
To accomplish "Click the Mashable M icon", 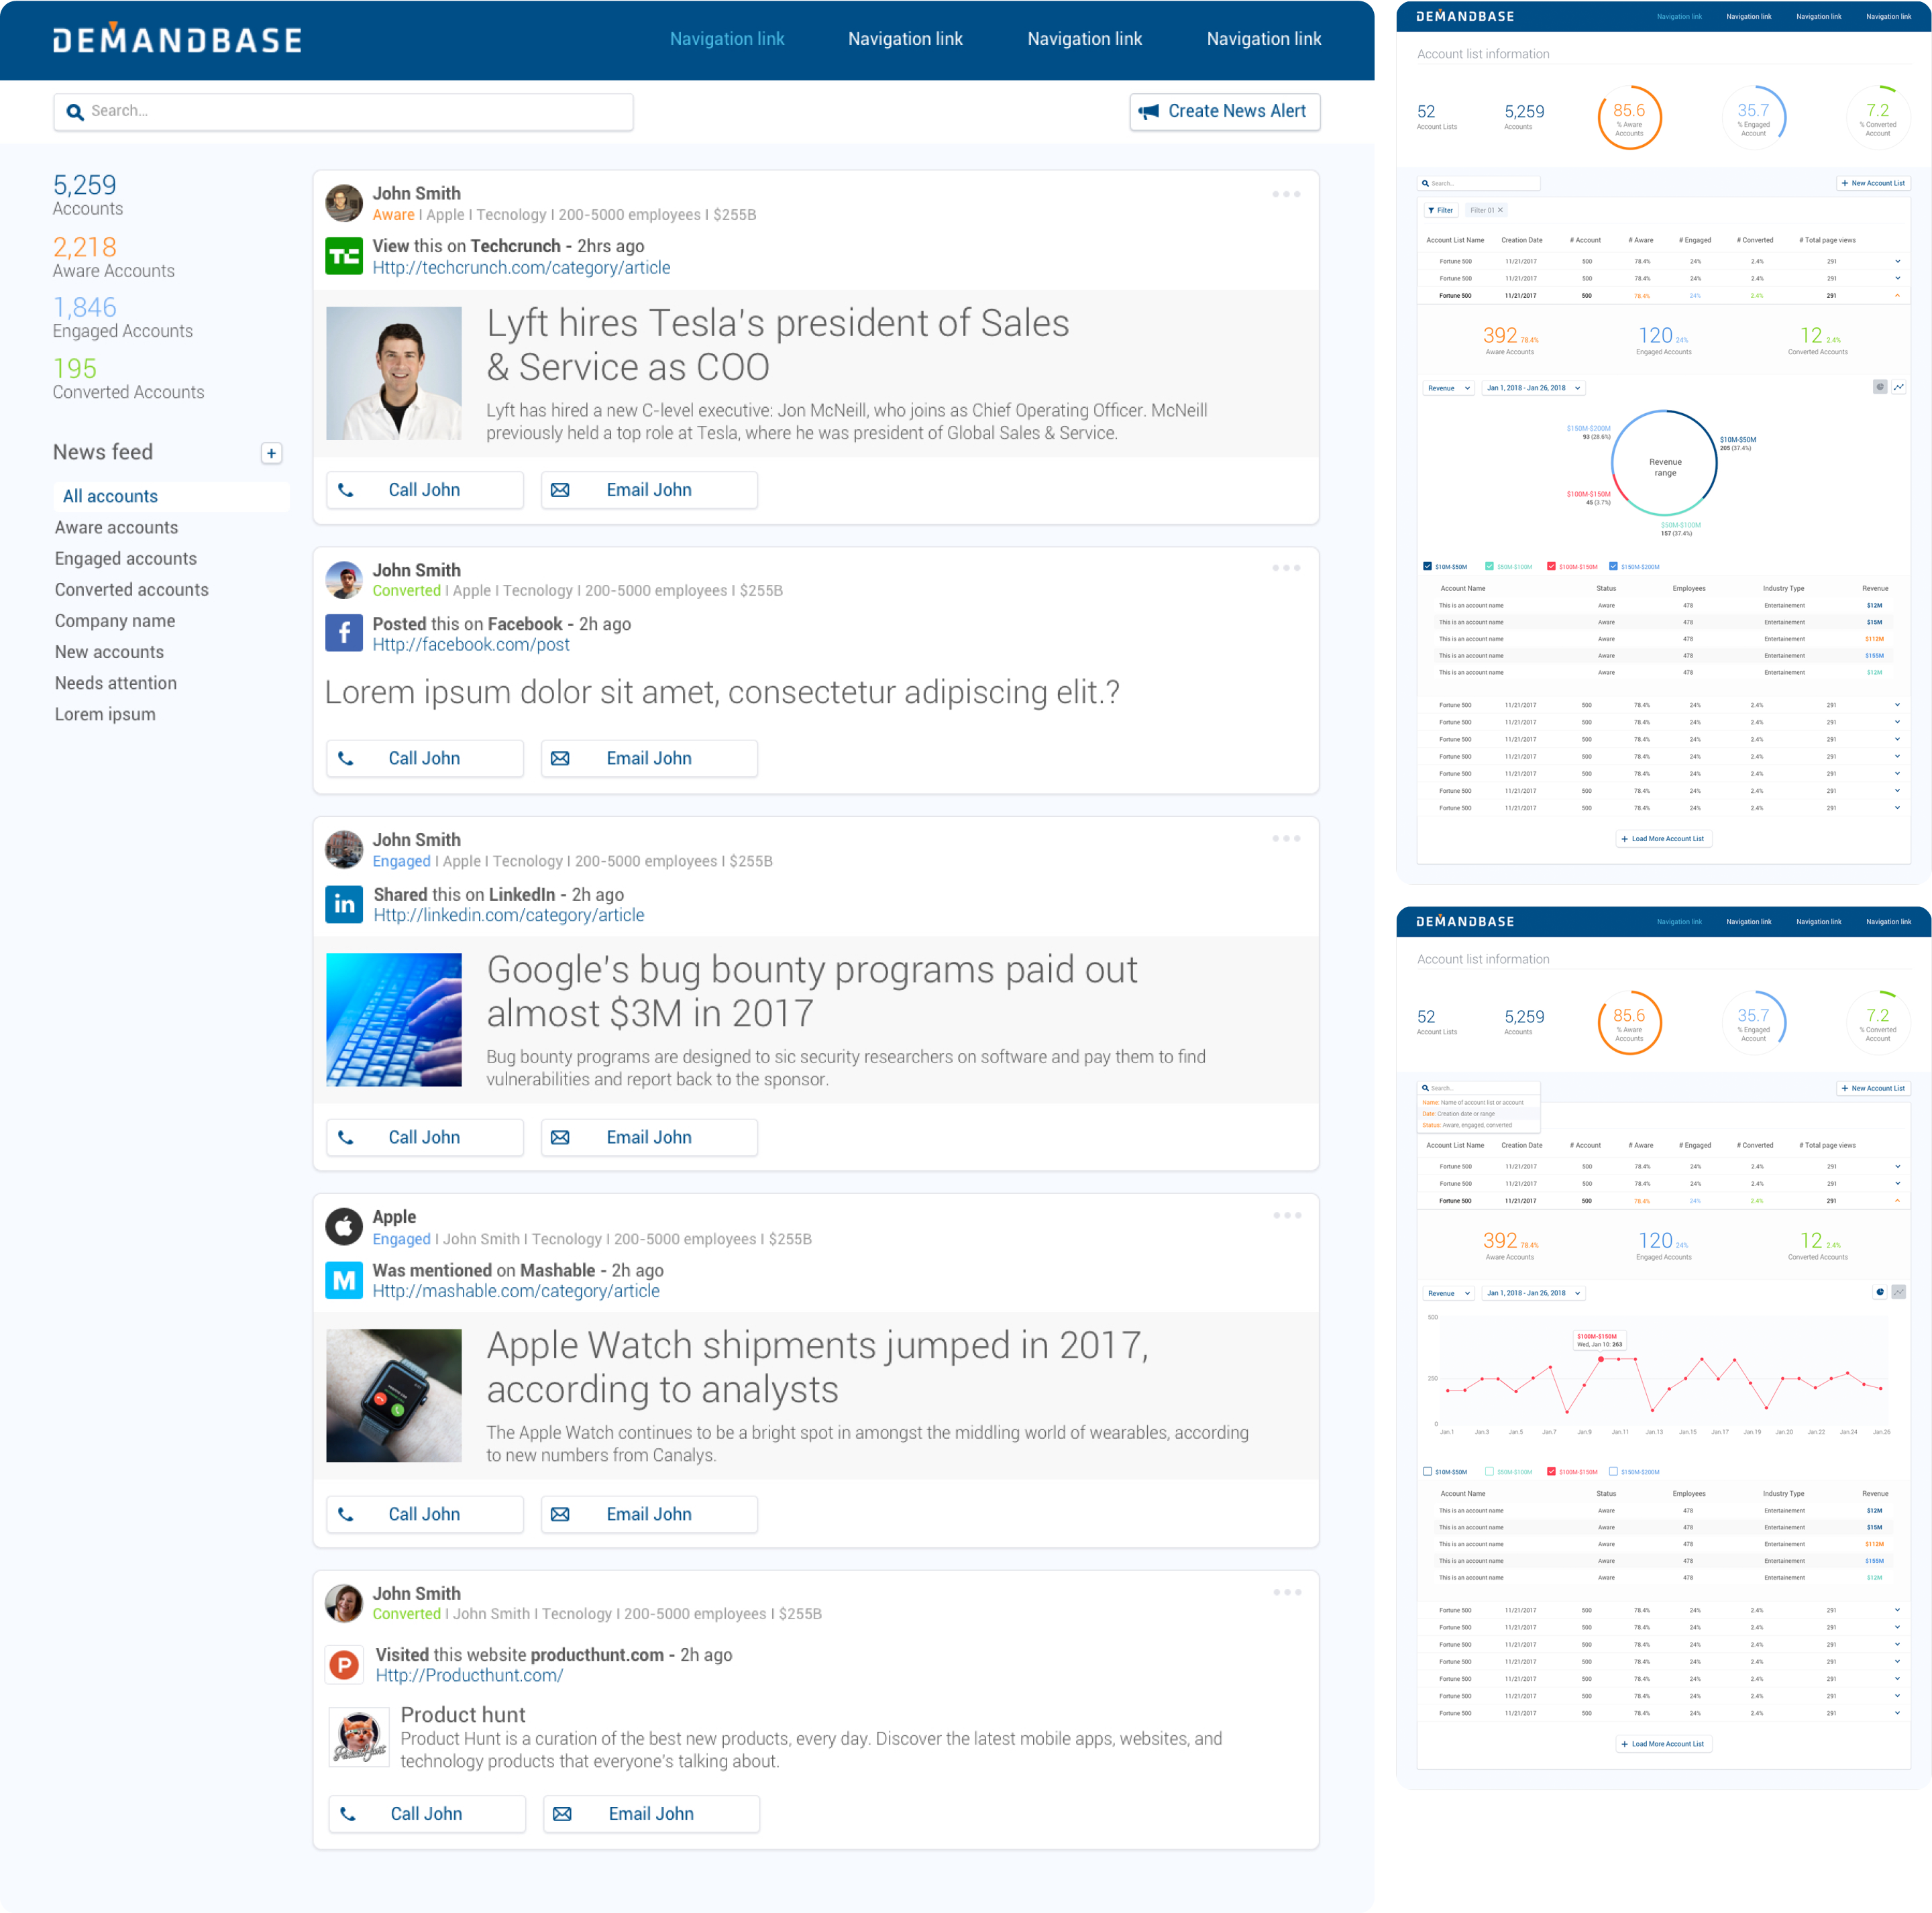I will (344, 1280).
